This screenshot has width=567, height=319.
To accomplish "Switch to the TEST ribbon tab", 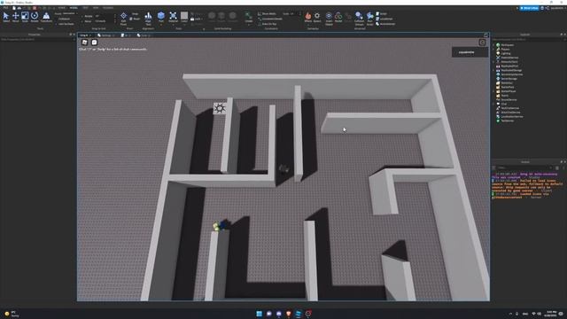I will pos(85,8).
